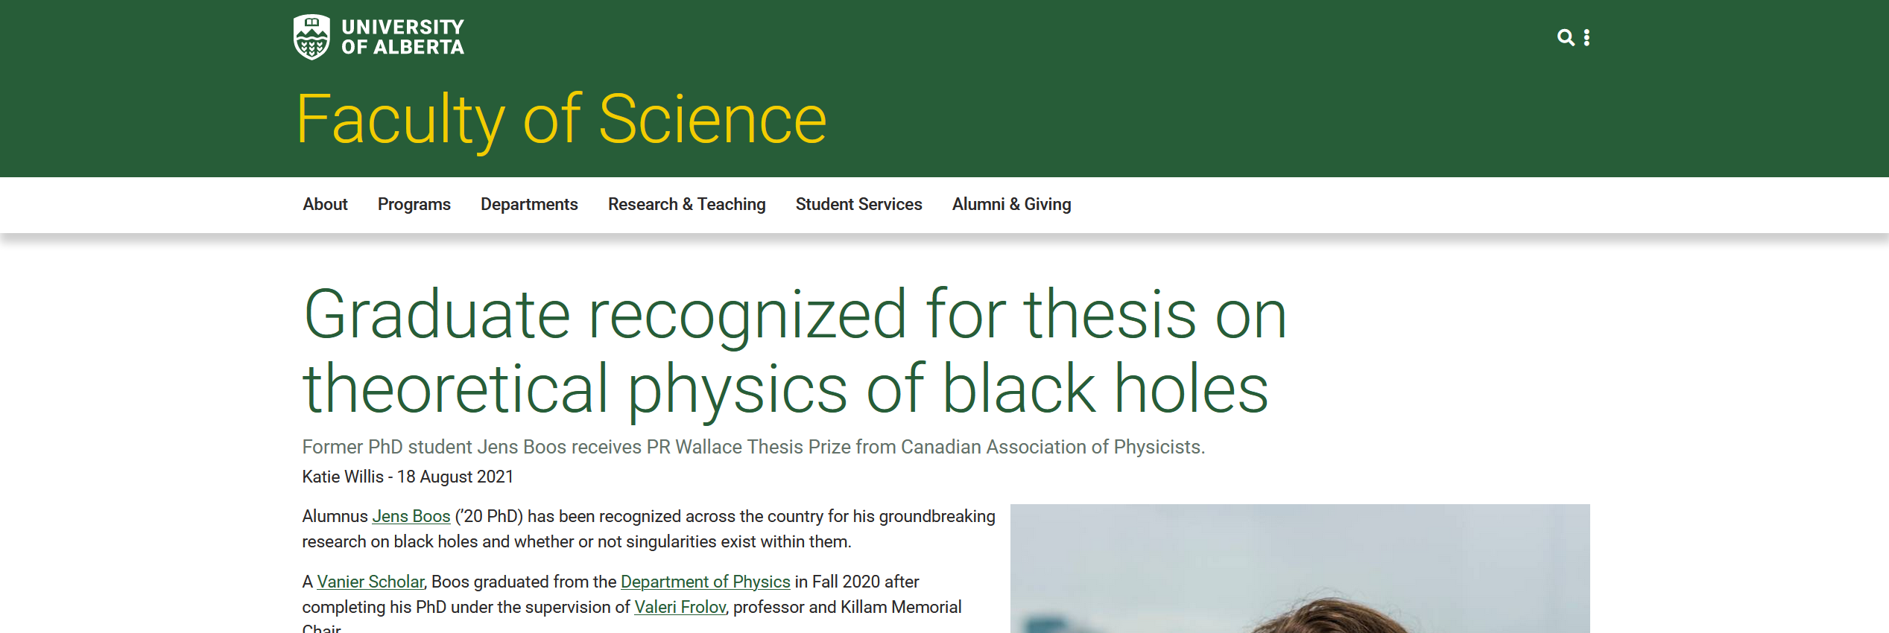Go to the Faculty of Science home title
The image size is (1889, 633).
click(x=561, y=119)
